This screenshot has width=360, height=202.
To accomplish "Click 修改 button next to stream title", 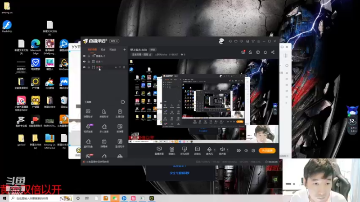I will pos(153,50).
